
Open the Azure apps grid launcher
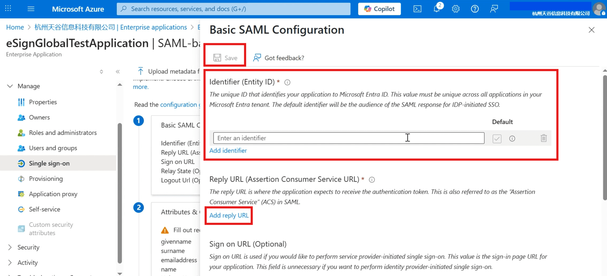pyautogui.click(x=8, y=8)
